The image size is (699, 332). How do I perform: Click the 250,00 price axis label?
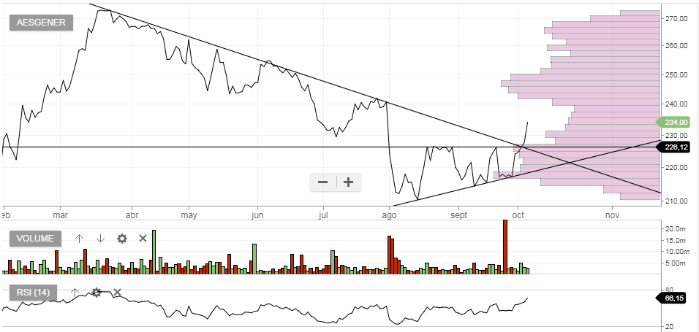click(x=677, y=74)
